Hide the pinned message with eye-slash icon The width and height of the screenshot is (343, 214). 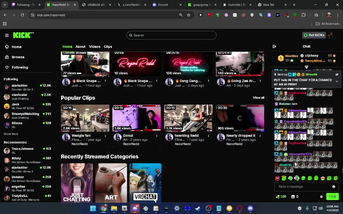pyautogui.click(x=337, y=75)
